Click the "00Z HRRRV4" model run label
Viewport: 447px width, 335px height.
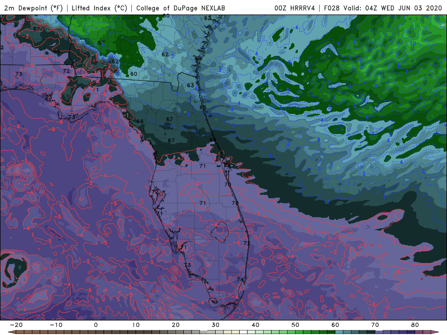coord(294,8)
